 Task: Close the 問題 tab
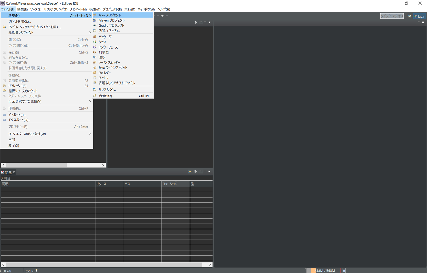[x=14, y=172]
